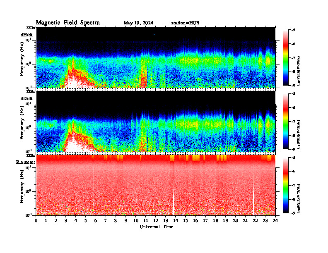Click the "9" hour tick on the time axis
Viewport: 328px width, 253px height.
coord(126,220)
